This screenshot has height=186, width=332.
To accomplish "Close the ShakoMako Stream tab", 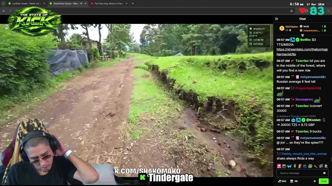I will 85,4.
